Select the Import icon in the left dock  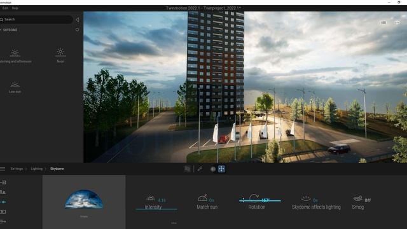point(3,183)
